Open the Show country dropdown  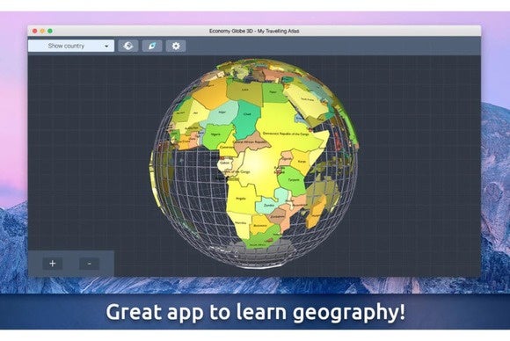[71, 46]
